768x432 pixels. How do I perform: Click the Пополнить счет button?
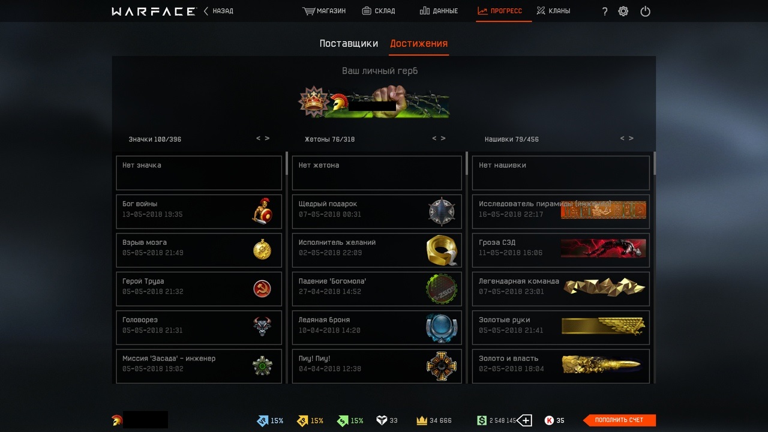coord(619,420)
